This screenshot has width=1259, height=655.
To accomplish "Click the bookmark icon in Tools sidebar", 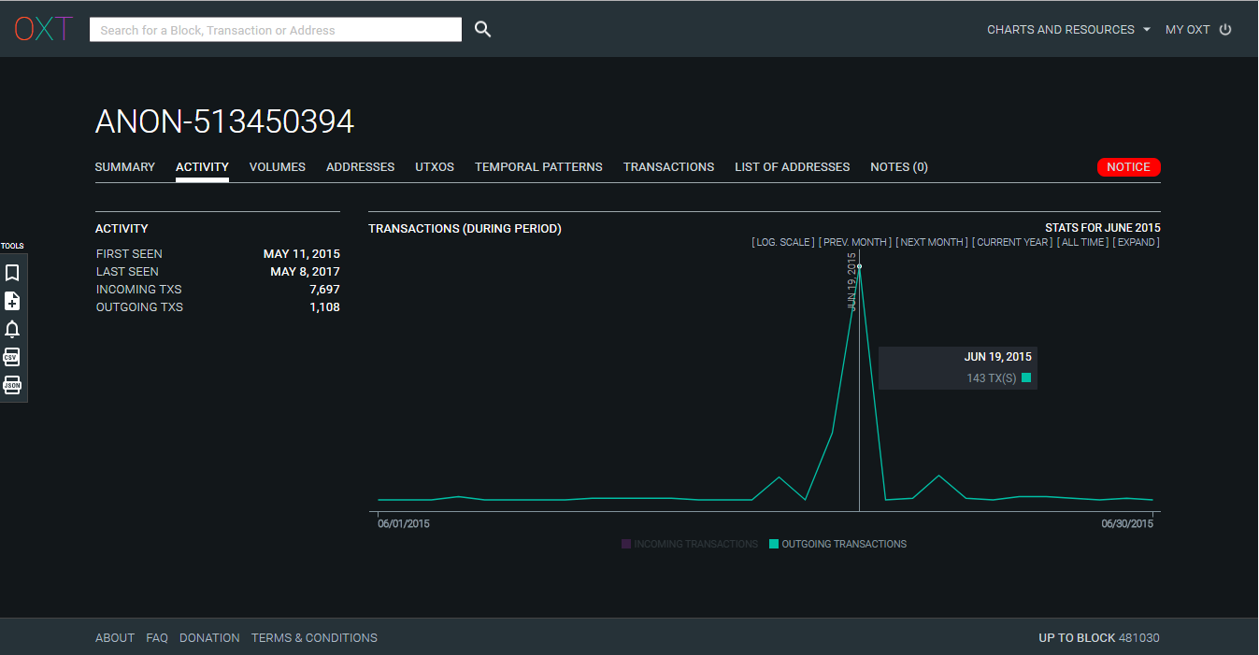I will (12, 273).
